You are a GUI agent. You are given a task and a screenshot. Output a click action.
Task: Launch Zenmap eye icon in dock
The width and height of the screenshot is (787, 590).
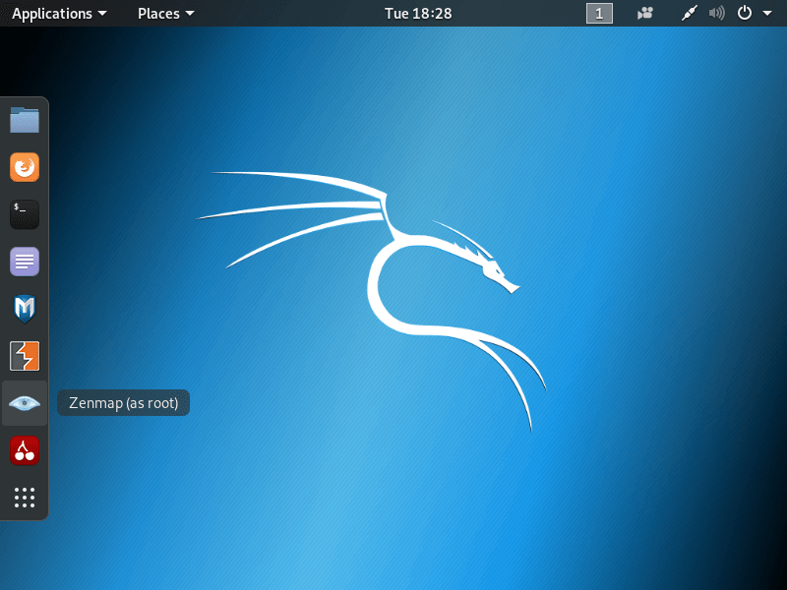[24, 403]
